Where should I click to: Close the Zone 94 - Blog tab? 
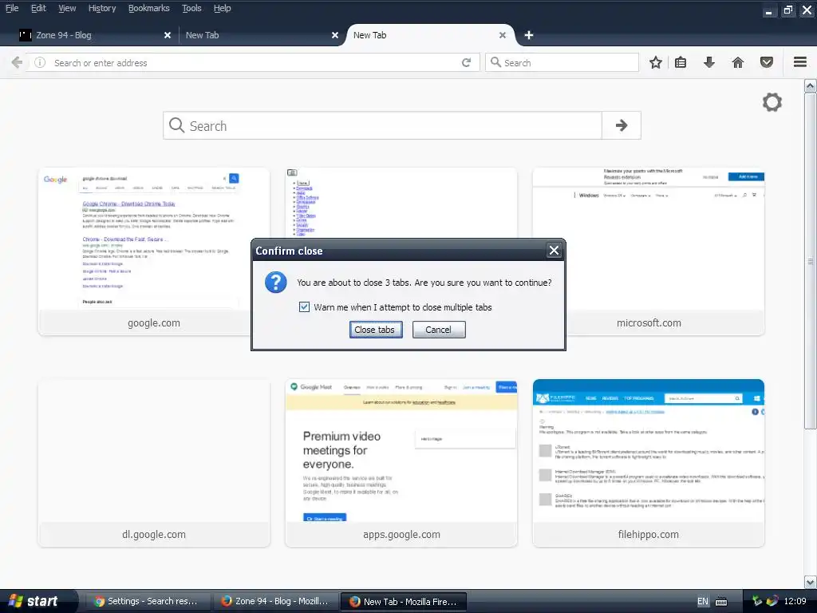pos(168,35)
